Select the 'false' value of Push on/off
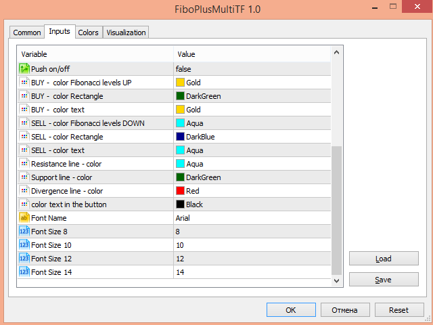 click(x=183, y=69)
